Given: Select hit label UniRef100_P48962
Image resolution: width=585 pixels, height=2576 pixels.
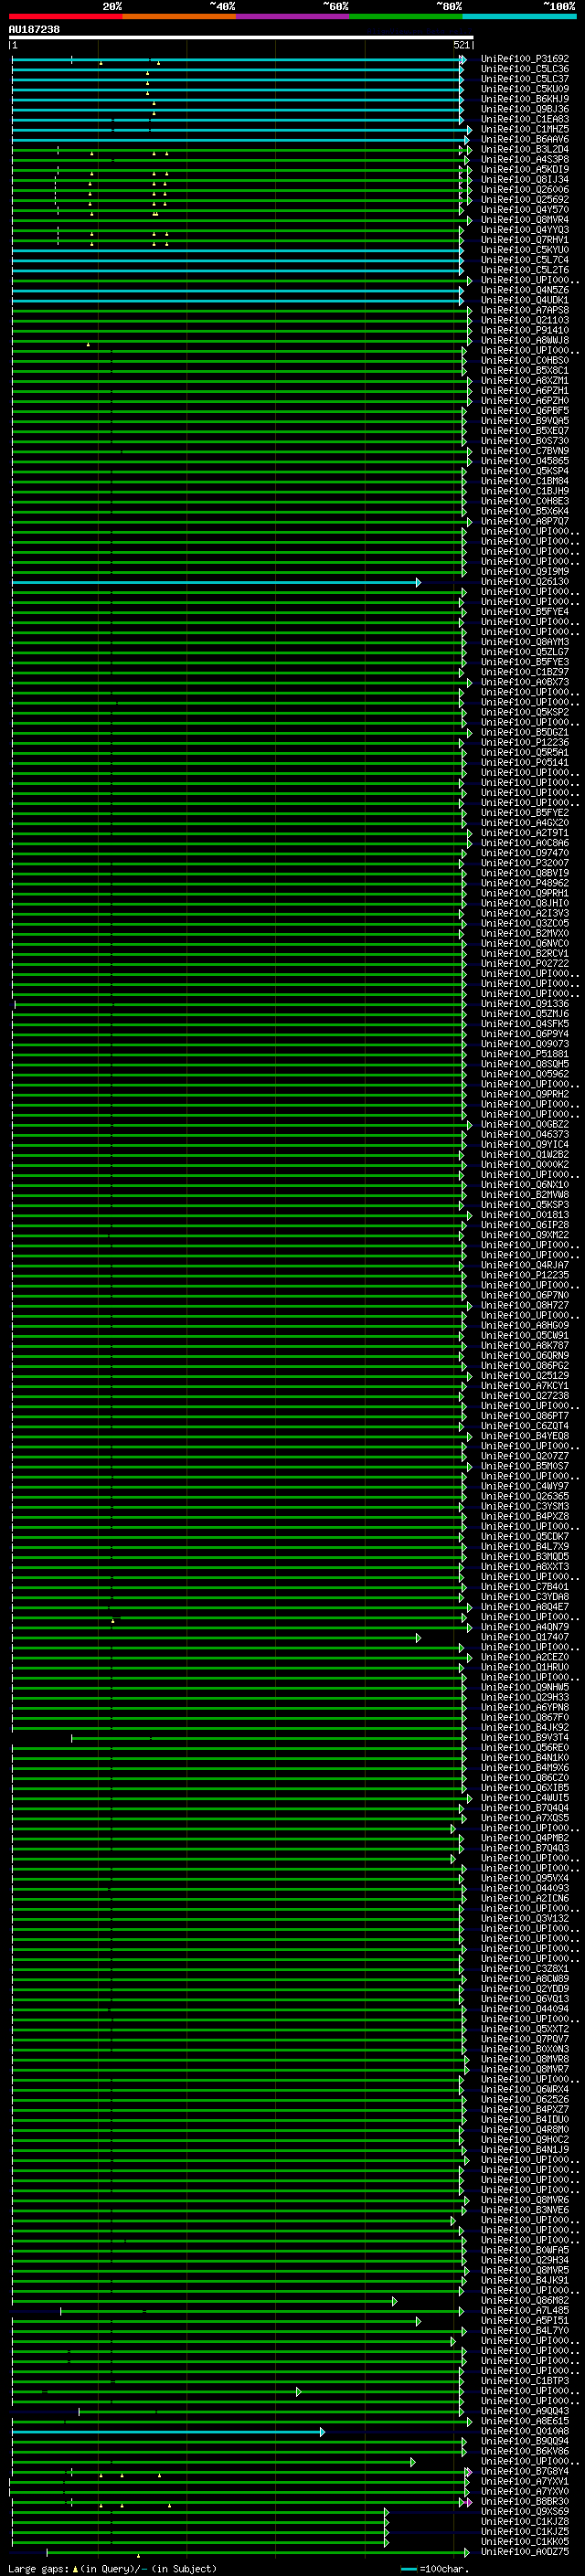Looking at the screenshot, I should [x=524, y=883].
